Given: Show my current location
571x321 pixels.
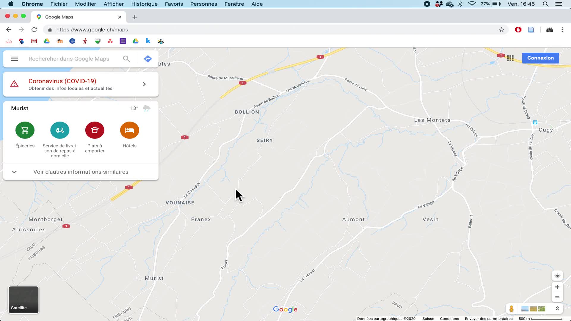Looking at the screenshot, I should pyautogui.click(x=557, y=276).
